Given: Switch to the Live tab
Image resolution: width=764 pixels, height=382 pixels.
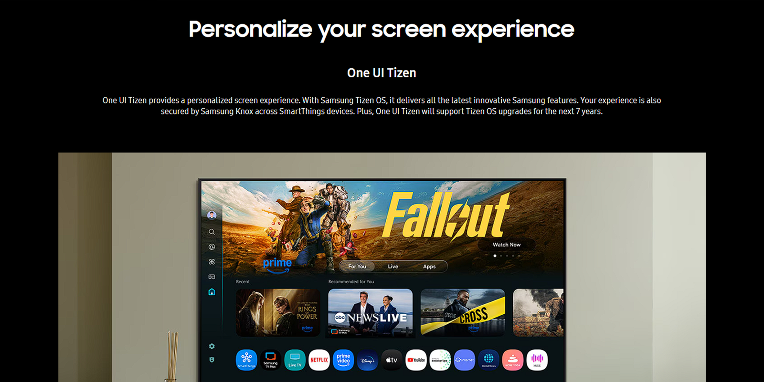Looking at the screenshot, I should point(393,267).
